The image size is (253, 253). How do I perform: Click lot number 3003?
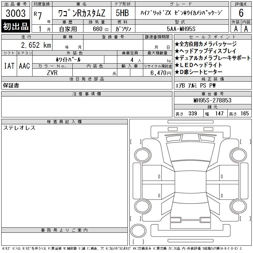pos(16,13)
